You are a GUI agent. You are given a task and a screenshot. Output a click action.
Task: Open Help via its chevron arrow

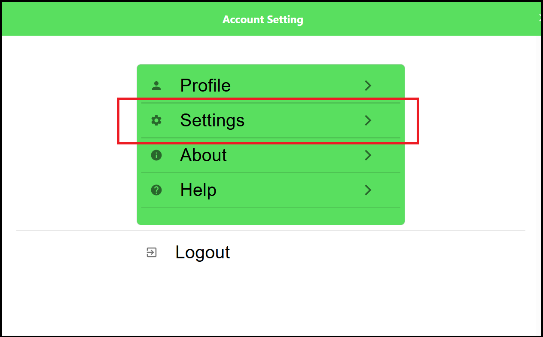coord(368,190)
